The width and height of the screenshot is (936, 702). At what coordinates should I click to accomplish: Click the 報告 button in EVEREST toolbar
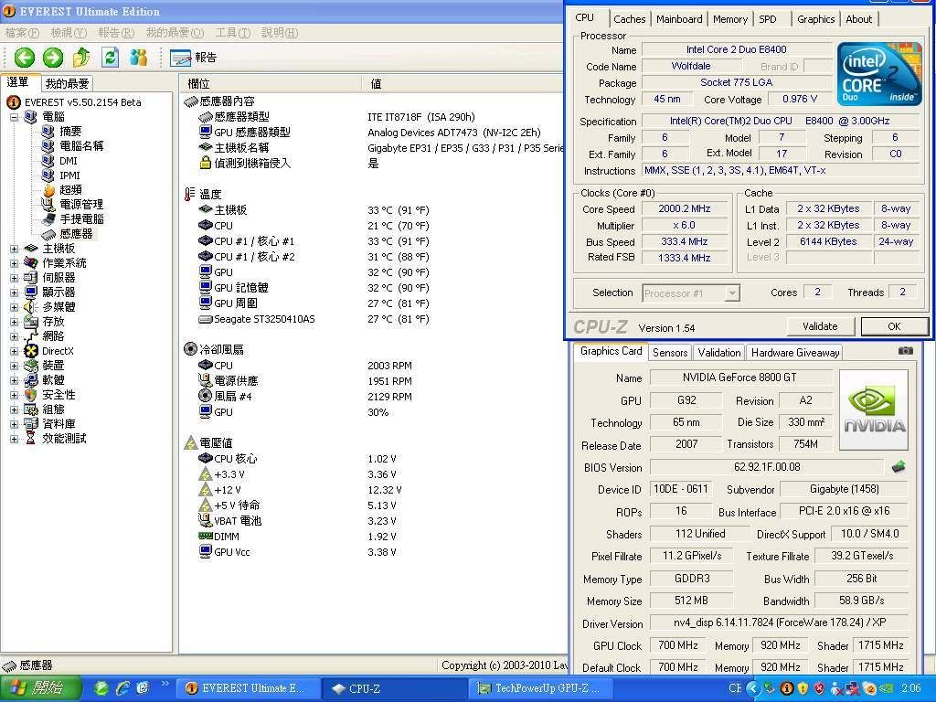coord(193,58)
